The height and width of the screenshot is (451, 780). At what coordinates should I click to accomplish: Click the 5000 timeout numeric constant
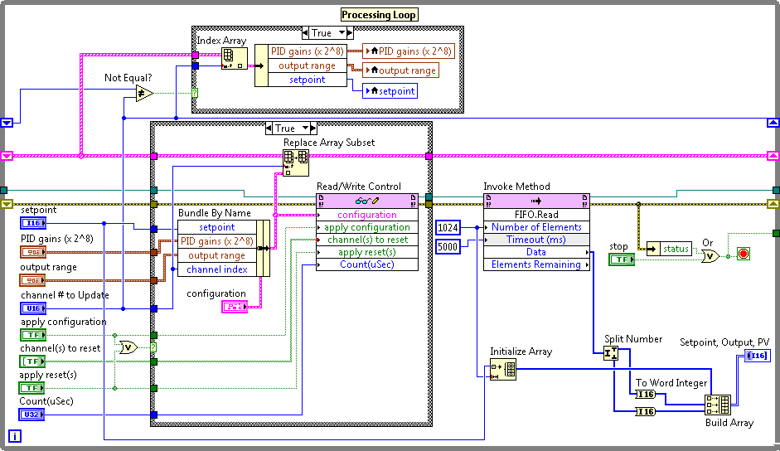click(x=448, y=246)
